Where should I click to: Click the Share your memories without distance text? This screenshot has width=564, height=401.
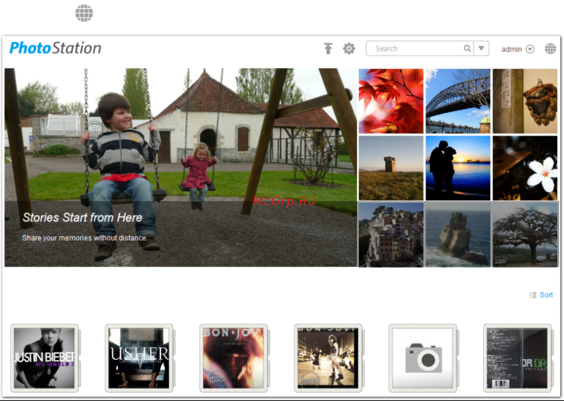pyautogui.click(x=85, y=238)
